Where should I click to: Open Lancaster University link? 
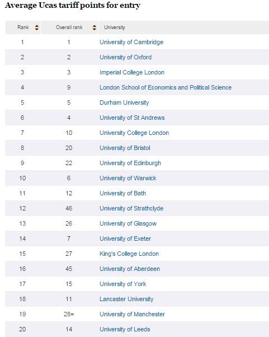(126, 299)
